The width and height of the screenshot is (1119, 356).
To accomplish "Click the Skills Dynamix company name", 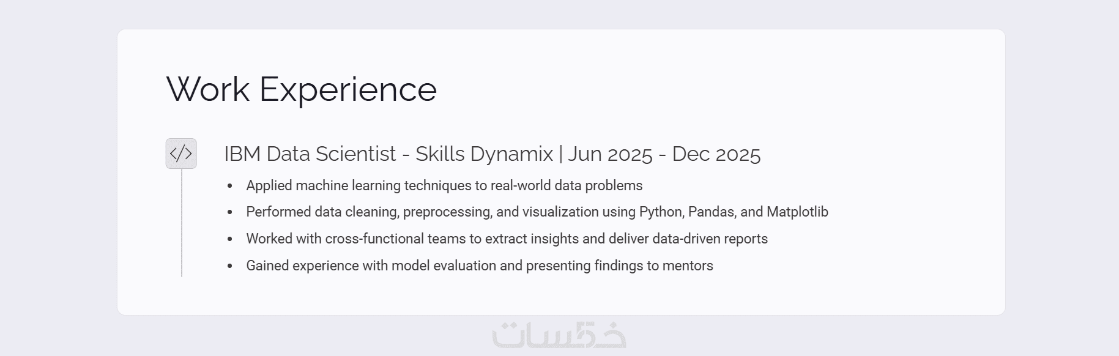I will (x=484, y=154).
